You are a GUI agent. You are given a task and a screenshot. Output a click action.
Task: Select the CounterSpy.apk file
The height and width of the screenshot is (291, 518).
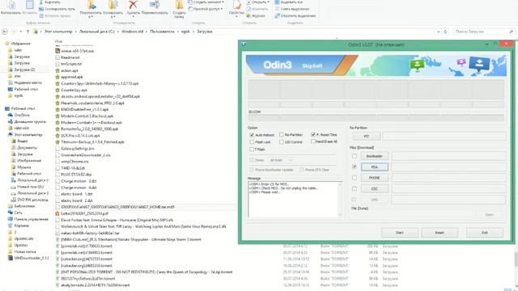click(74, 90)
